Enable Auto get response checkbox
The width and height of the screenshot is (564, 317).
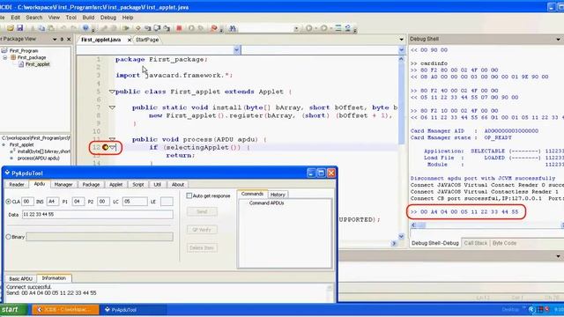click(189, 195)
